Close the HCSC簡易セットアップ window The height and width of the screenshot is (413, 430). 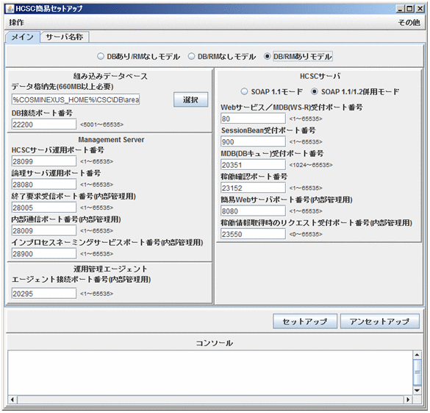click(x=420, y=9)
